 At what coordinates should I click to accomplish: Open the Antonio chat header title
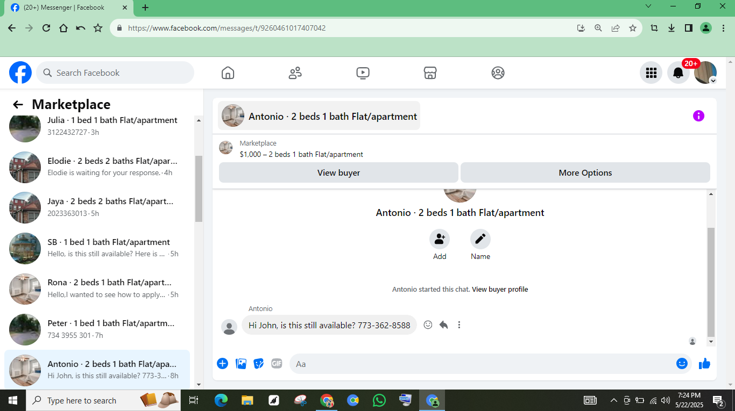pyautogui.click(x=319, y=116)
